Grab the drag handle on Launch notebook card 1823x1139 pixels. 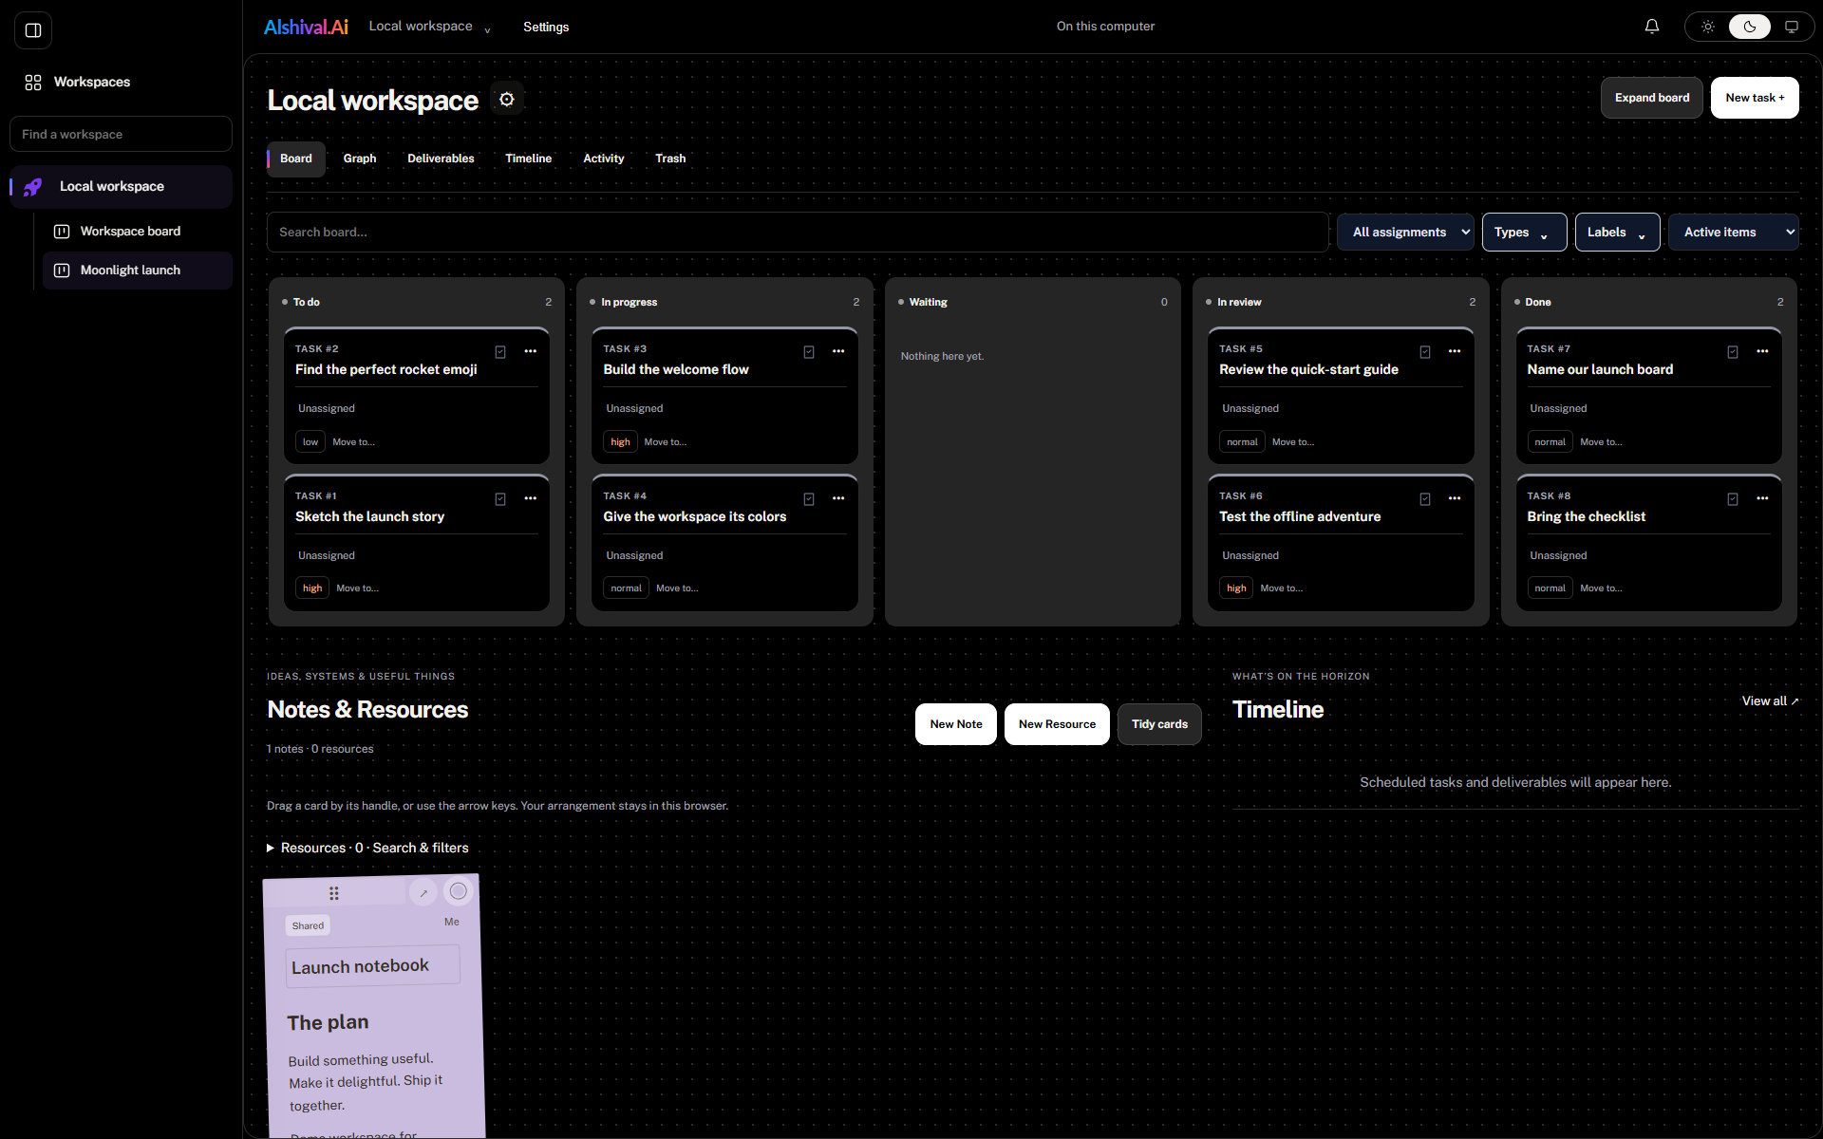tap(334, 893)
